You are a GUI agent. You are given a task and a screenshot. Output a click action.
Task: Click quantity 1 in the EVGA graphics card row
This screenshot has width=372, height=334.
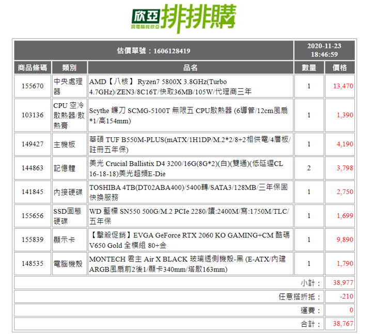click(309, 240)
